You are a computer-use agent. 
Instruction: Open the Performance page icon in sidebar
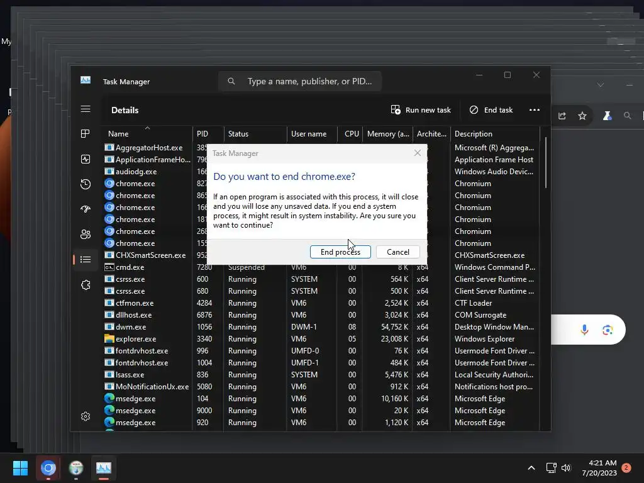(x=86, y=159)
